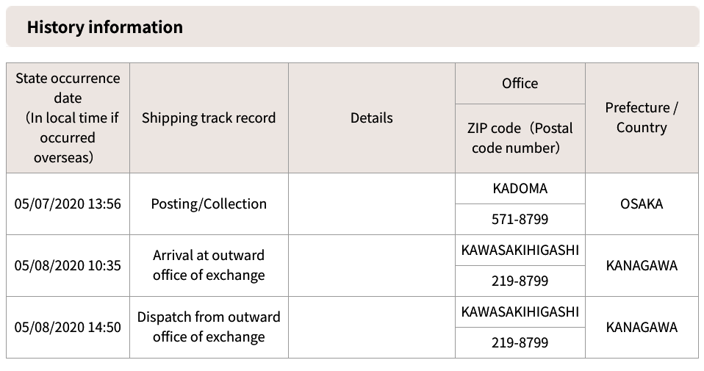Screen dimensions: 704x371
Task: Click the Office column header
Action: point(520,84)
